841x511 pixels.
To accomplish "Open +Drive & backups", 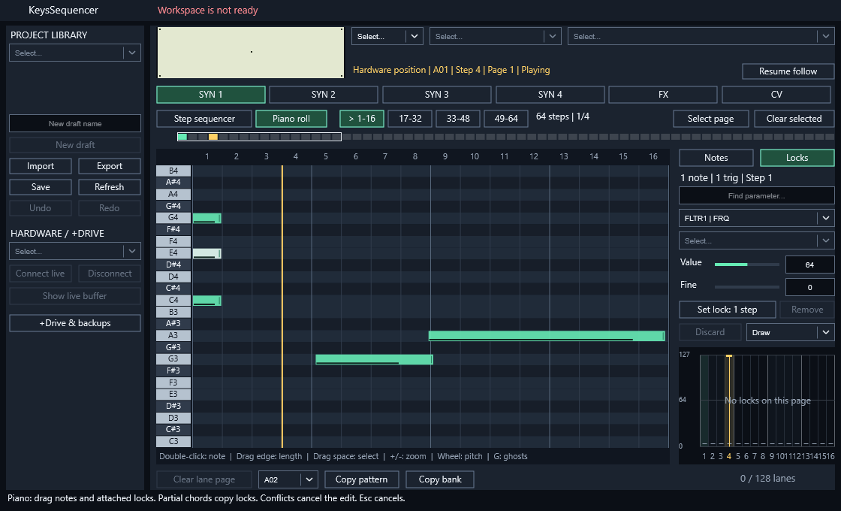I will pos(75,323).
